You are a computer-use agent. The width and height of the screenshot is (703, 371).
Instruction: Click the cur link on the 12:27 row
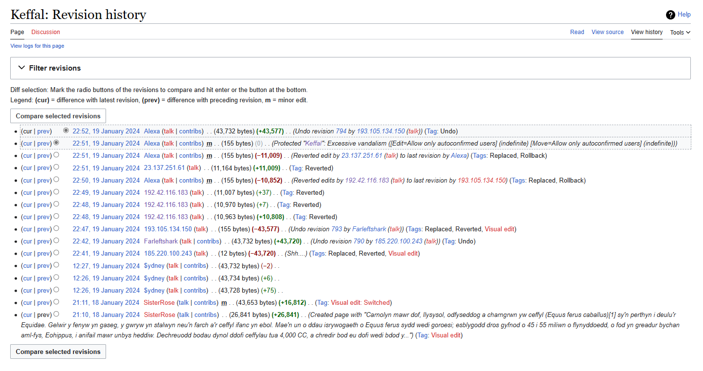(27, 266)
